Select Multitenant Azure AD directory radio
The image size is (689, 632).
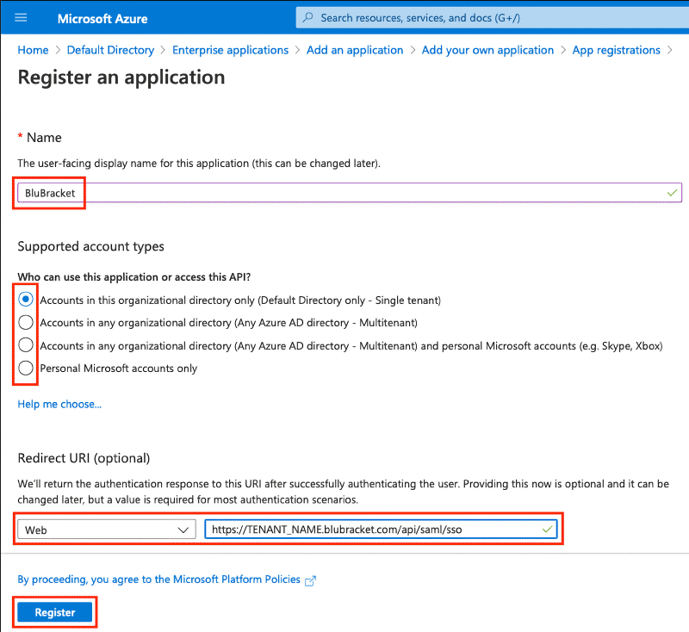26,322
